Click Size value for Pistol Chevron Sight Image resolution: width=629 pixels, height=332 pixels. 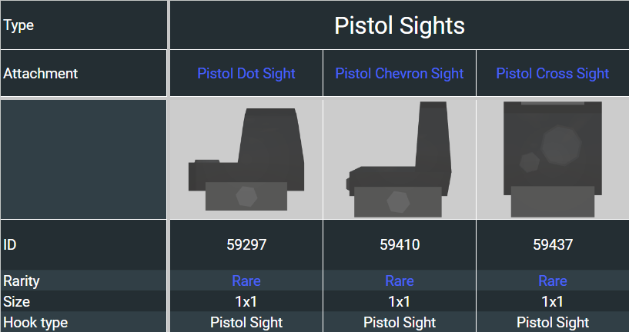tap(400, 301)
